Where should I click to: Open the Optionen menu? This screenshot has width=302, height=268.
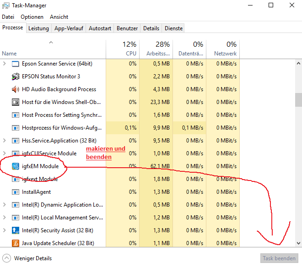click(32, 17)
